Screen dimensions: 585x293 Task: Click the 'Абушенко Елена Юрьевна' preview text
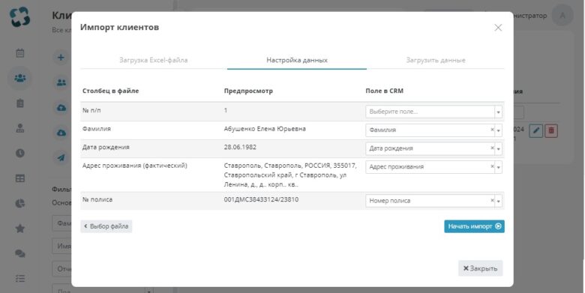point(265,129)
